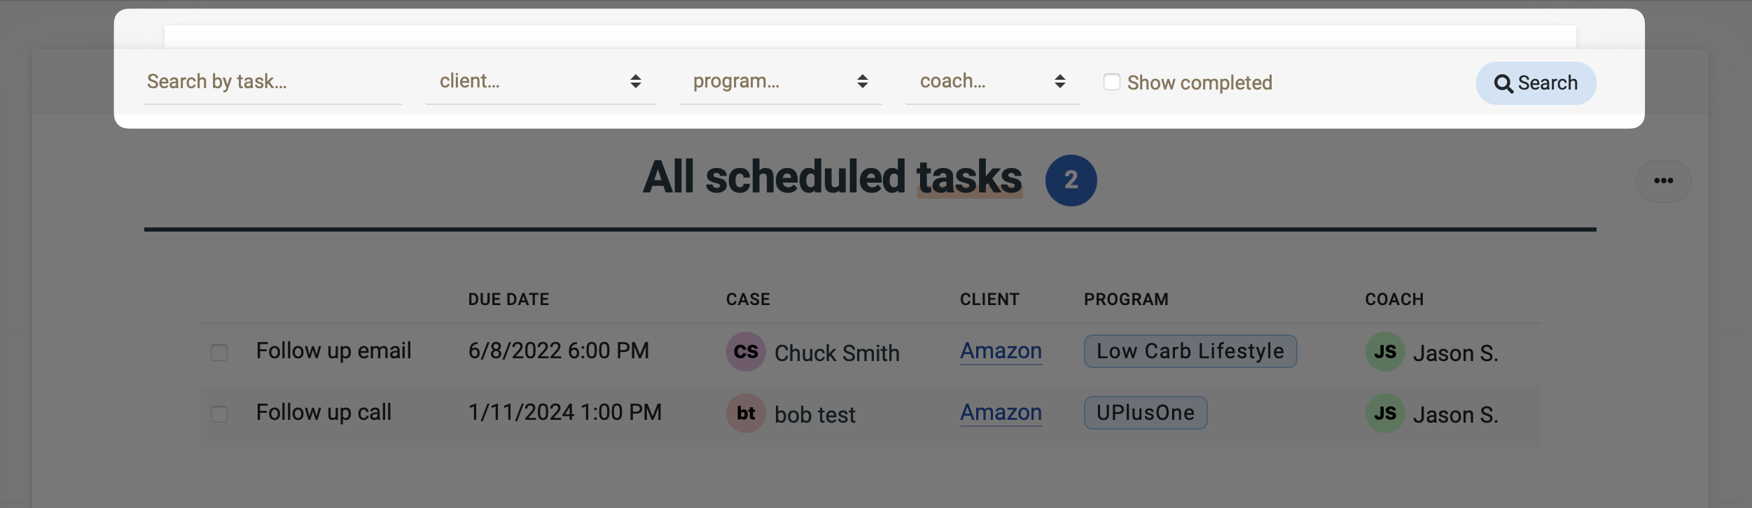The height and width of the screenshot is (508, 1752).
Task: Open the Follow up call task
Action: [x=324, y=412]
